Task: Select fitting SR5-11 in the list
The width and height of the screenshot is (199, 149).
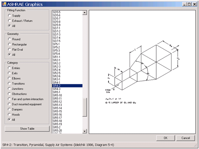Action: tap(67, 99)
